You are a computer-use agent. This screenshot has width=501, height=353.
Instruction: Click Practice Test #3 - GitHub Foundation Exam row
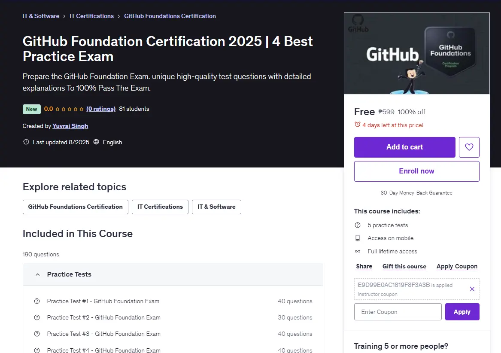coord(173,334)
